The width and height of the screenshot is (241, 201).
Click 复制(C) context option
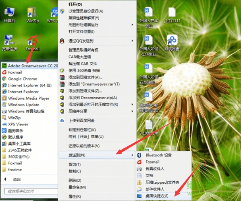97,171
